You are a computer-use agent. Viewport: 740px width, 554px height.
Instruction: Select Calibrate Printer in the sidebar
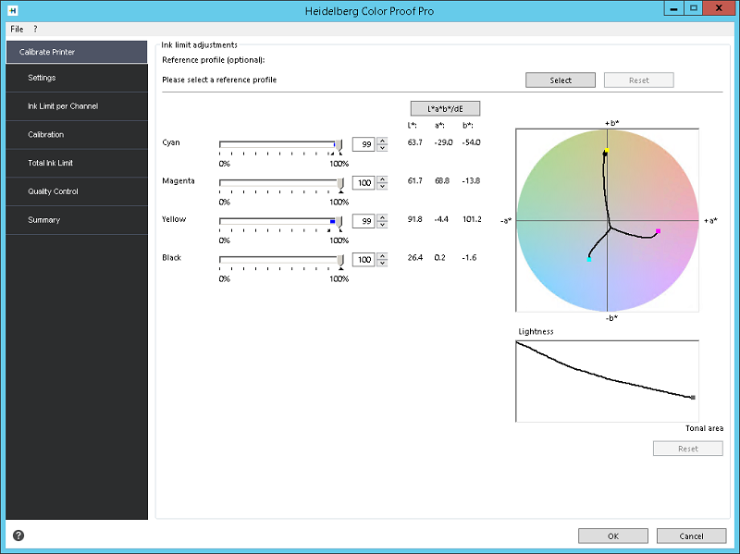pos(77,52)
